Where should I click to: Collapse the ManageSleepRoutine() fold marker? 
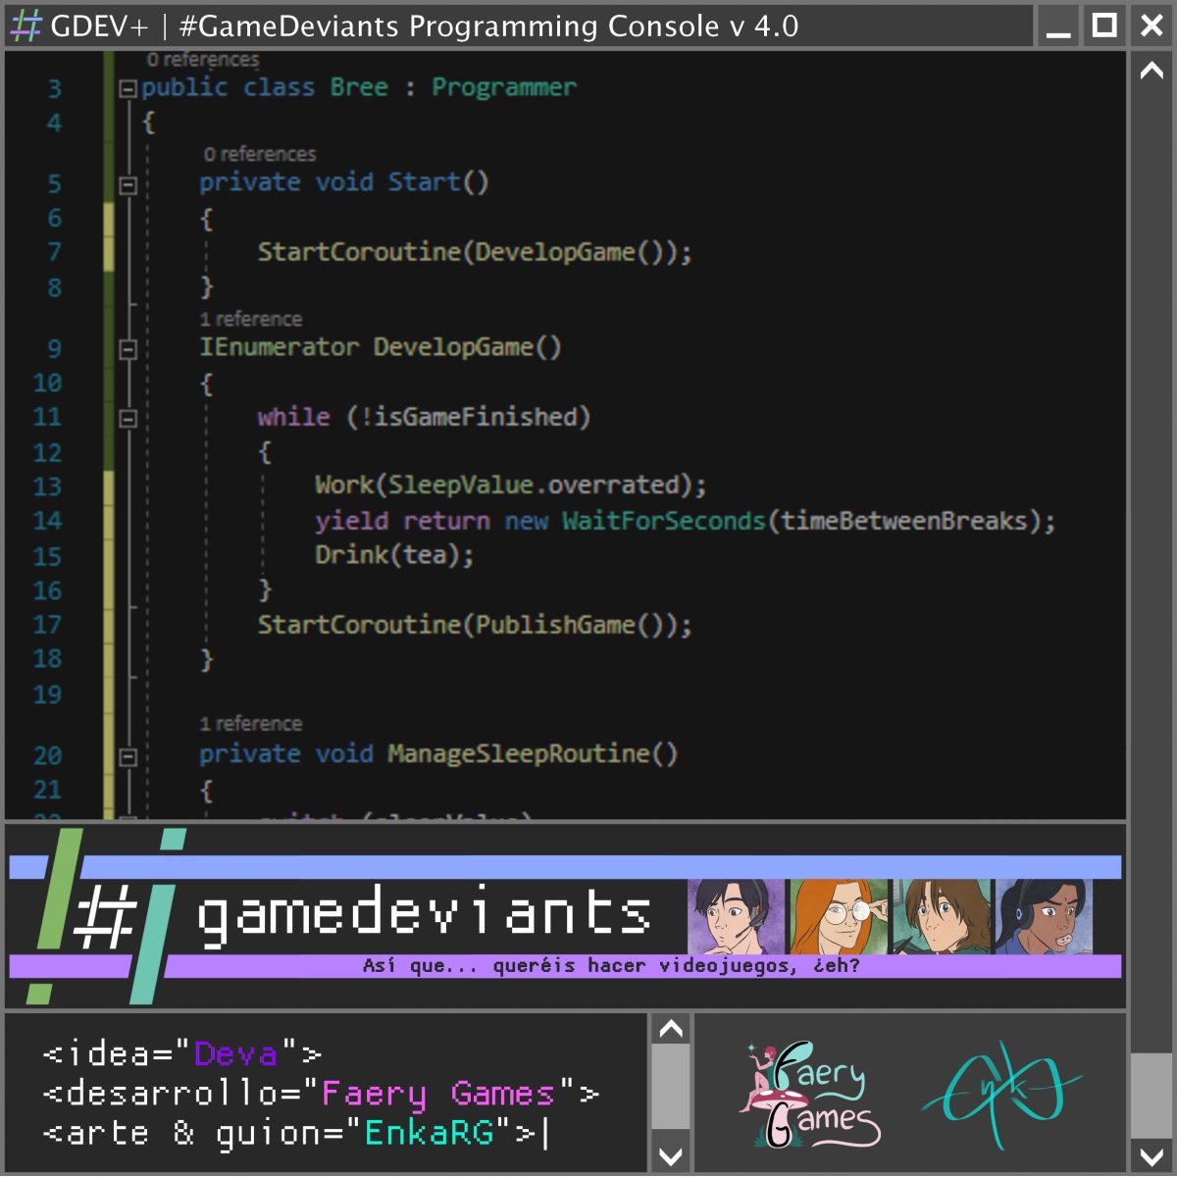point(128,756)
